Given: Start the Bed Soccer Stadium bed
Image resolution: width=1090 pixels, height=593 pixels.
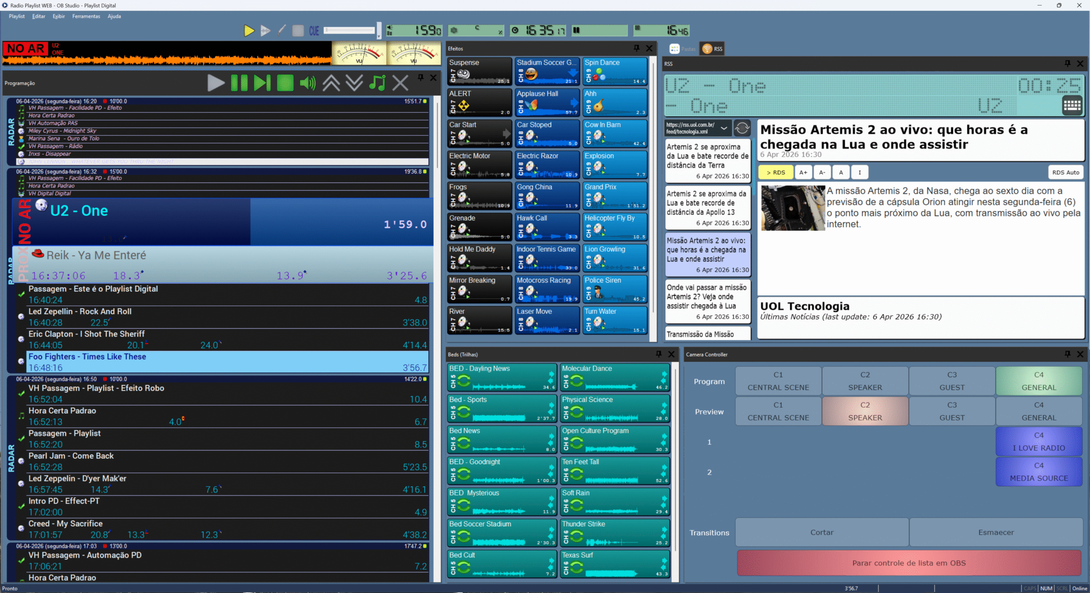Looking at the screenshot, I should point(502,533).
